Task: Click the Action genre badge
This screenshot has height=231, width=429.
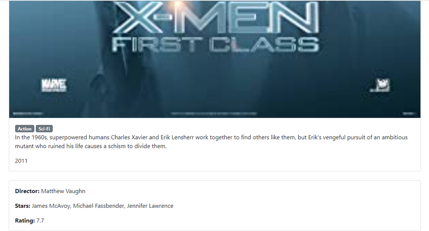Action: (25, 128)
